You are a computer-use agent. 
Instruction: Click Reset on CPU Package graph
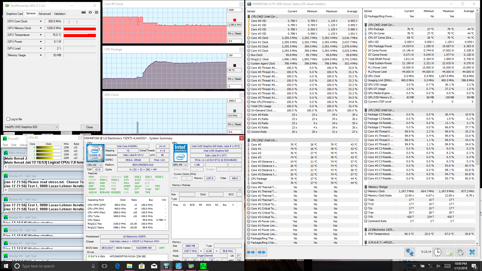point(238,79)
